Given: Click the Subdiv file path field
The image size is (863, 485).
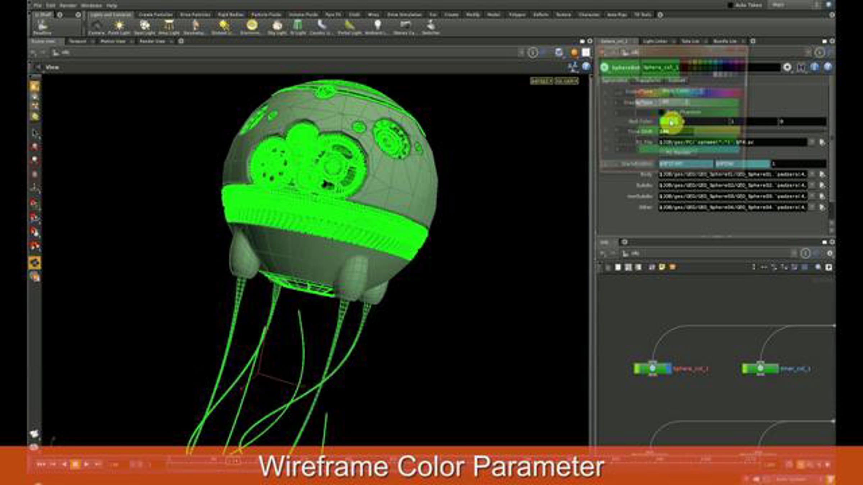Looking at the screenshot, I should point(732,185).
